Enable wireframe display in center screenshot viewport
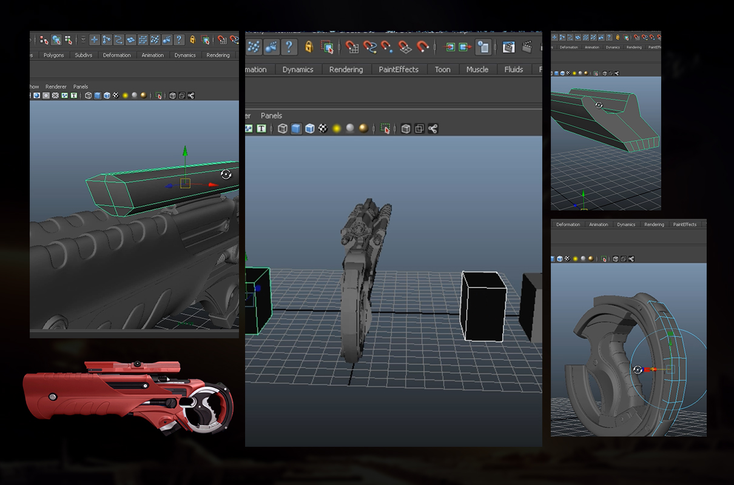734x485 pixels. click(x=282, y=129)
